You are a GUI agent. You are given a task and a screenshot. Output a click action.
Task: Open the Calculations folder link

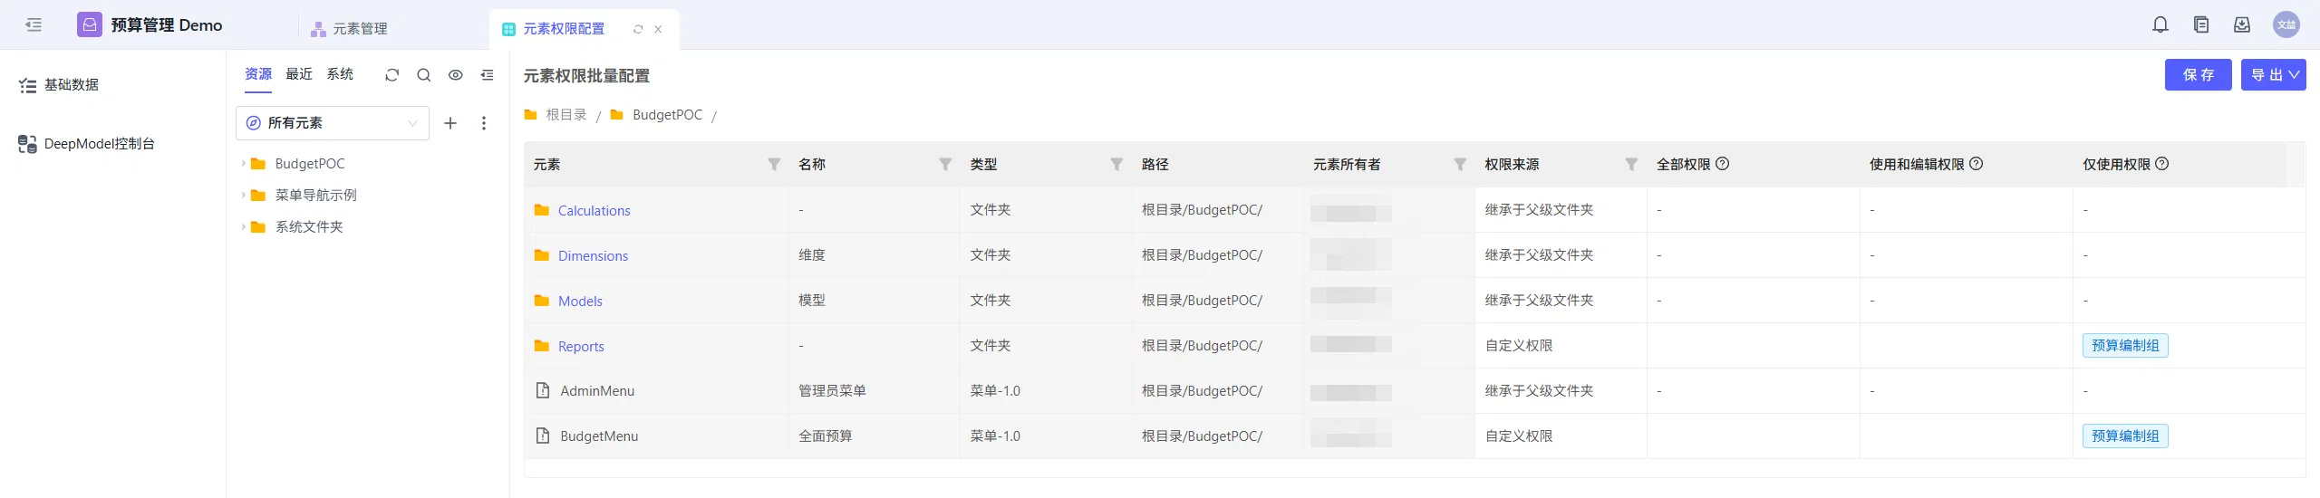(594, 210)
